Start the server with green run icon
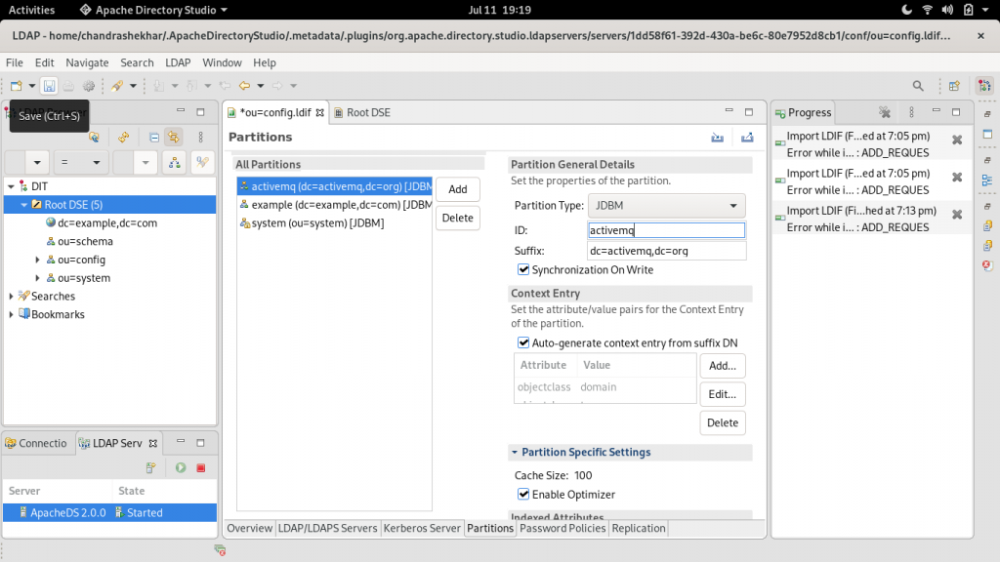This screenshot has height=562, width=1000. click(x=181, y=468)
